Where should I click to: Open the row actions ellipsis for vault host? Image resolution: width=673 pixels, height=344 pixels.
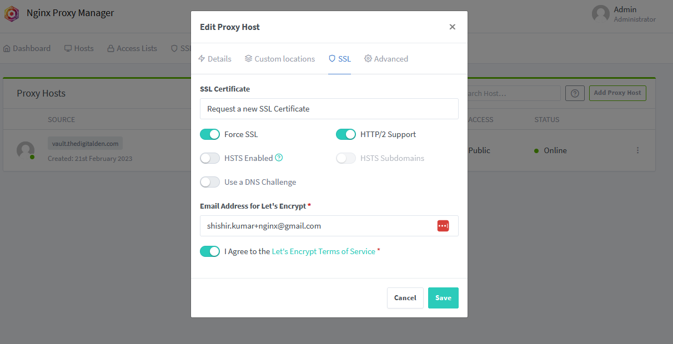tap(637, 150)
